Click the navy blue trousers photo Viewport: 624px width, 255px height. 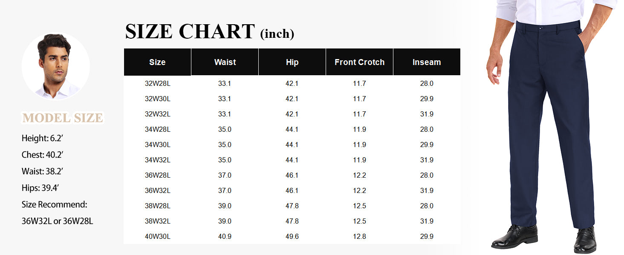pos(550,127)
